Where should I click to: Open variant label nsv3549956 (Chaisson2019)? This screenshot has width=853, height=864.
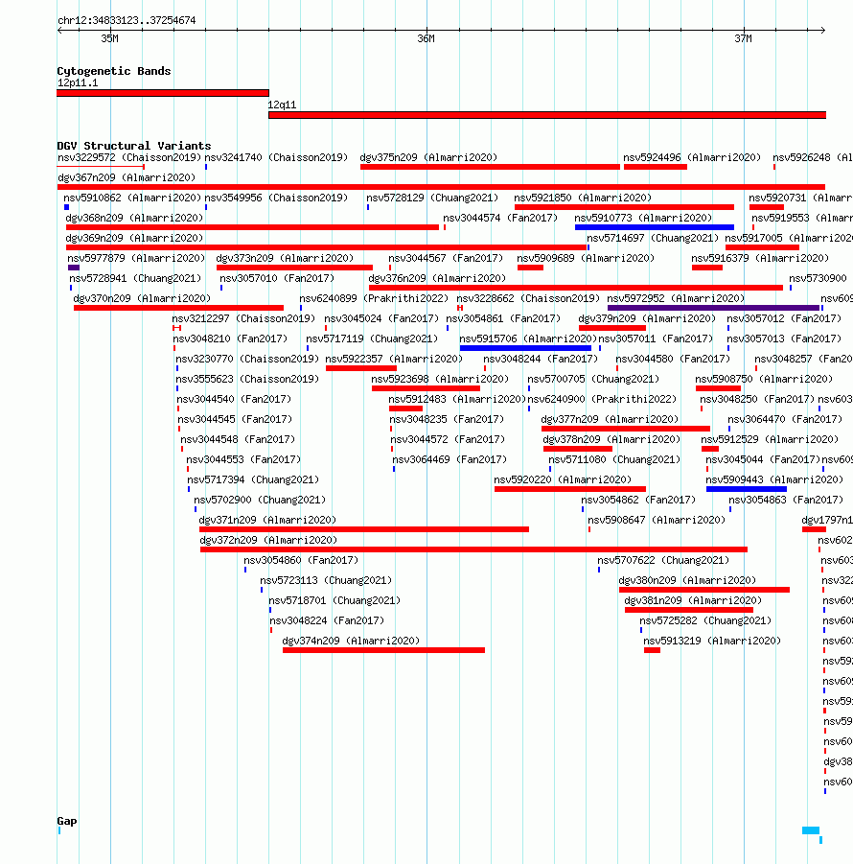[276, 198]
